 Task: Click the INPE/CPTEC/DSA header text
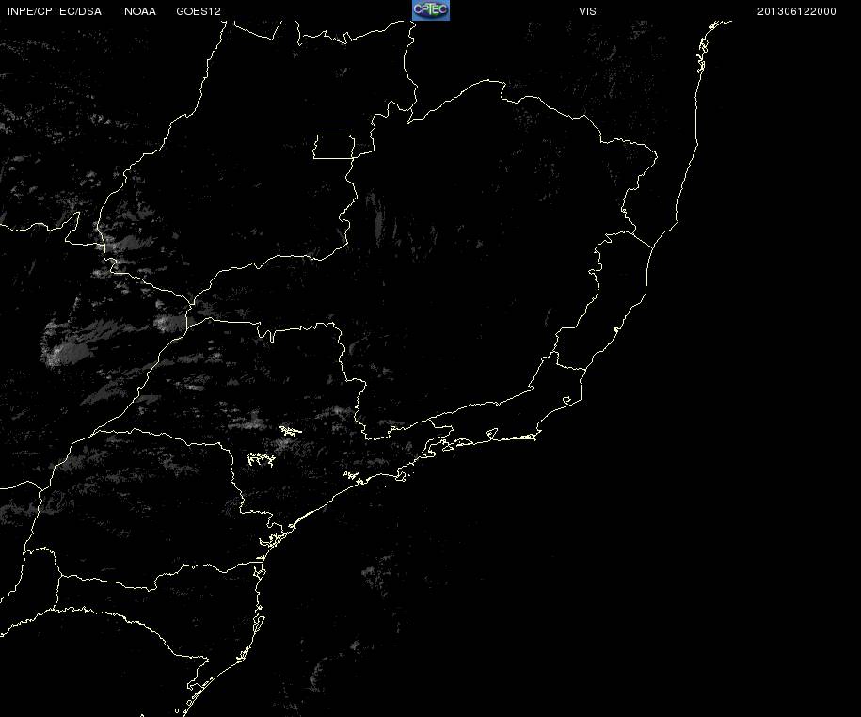(x=55, y=11)
